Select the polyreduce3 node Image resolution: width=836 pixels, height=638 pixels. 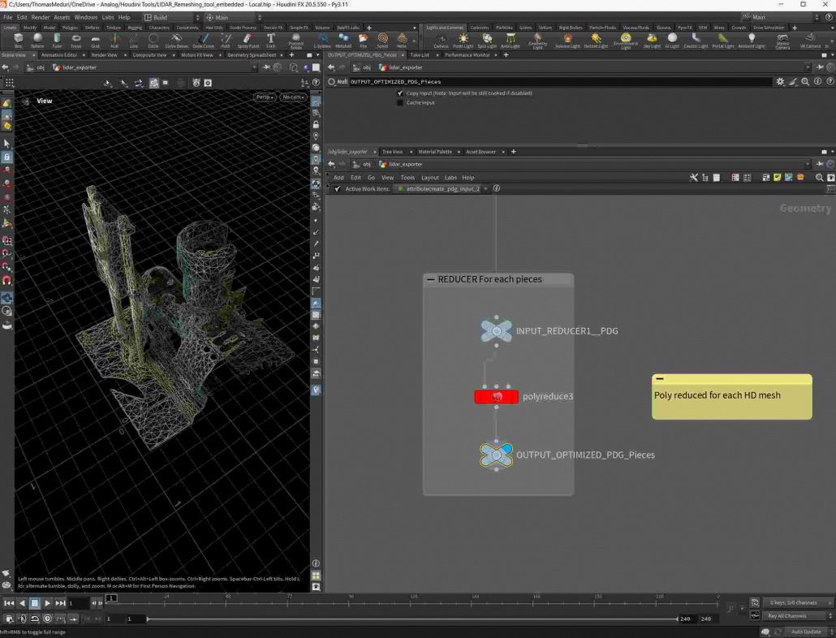click(497, 397)
